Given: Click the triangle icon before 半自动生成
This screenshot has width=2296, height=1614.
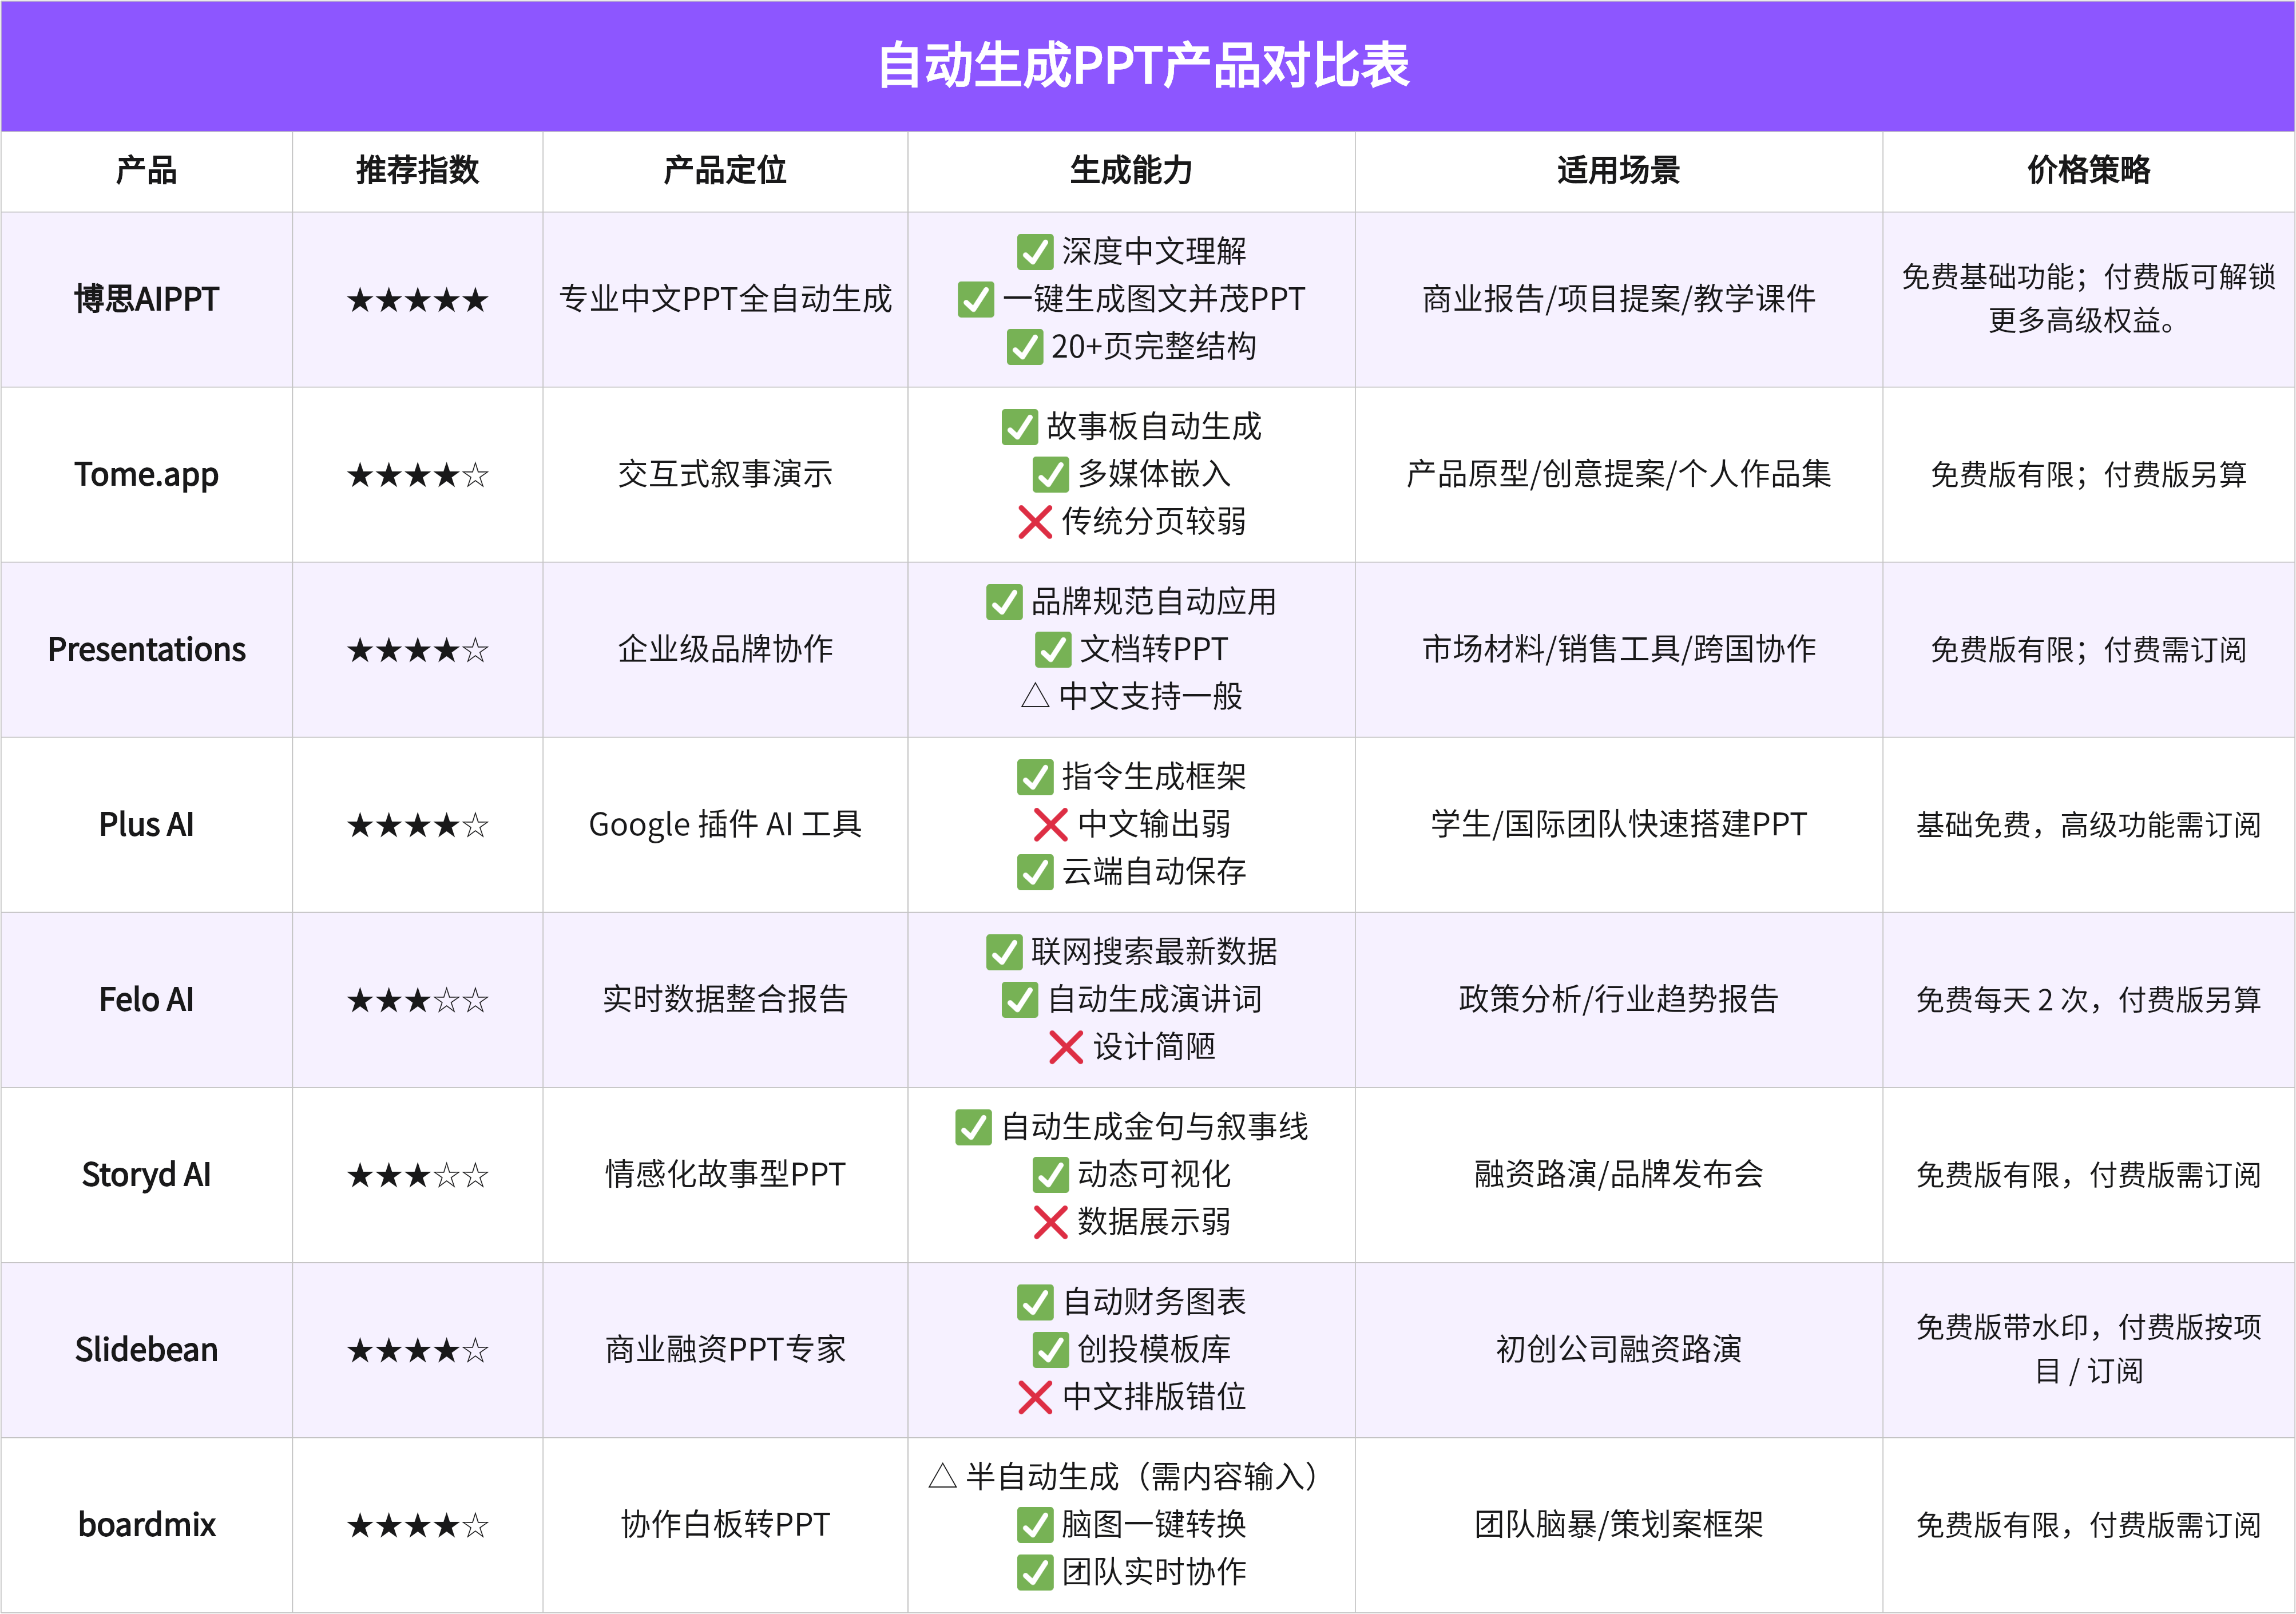Looking at the screenshot, I should pos(942,1476).
